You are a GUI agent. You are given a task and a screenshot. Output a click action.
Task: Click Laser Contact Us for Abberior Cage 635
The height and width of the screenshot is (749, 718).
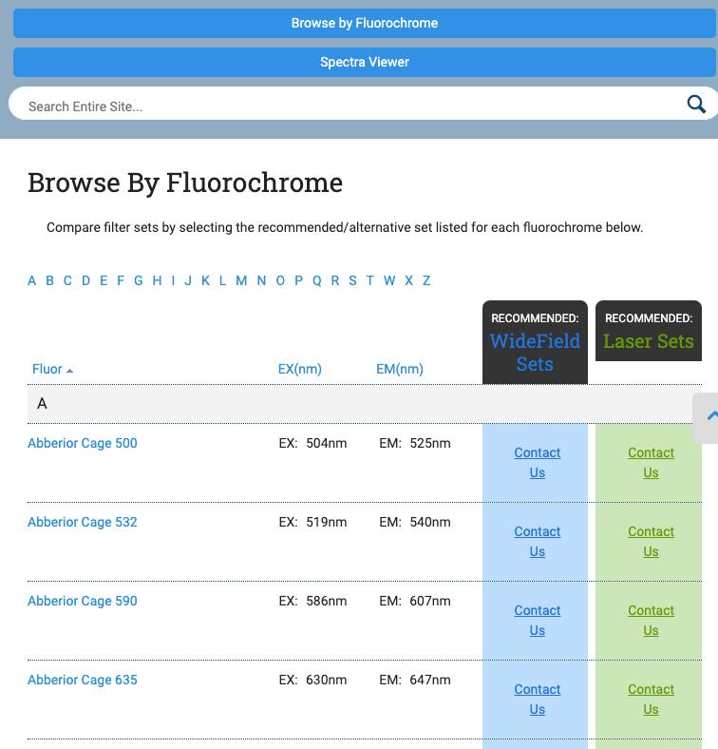tap(651, 699)
